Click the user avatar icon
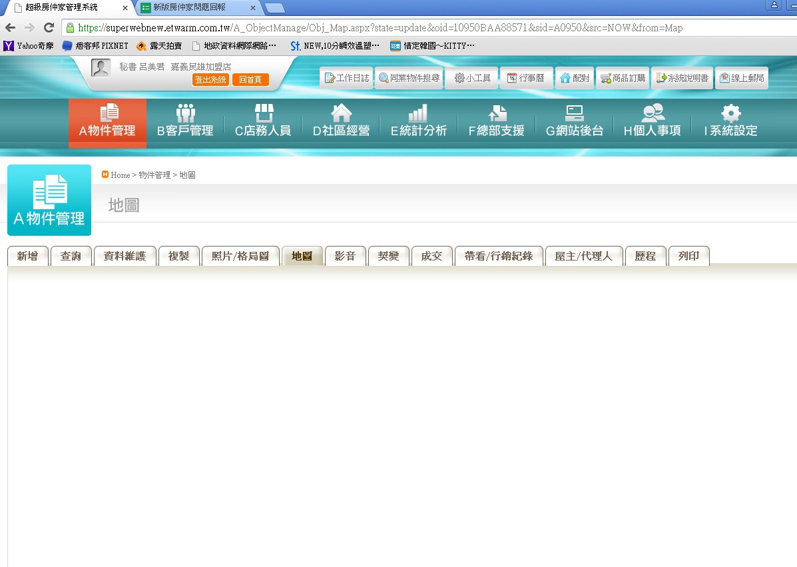The image size is (797, 567). [x=101, y=68]
